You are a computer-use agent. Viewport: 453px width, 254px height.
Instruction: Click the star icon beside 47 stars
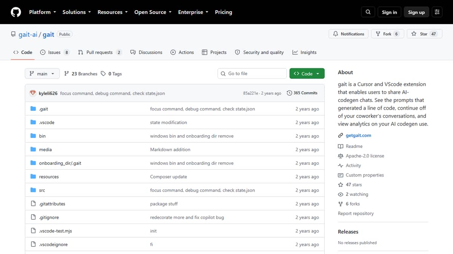(341, 185)
